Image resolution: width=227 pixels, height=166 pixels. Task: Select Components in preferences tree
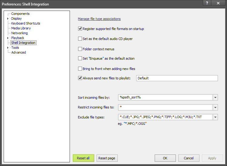tap(20, 14)
